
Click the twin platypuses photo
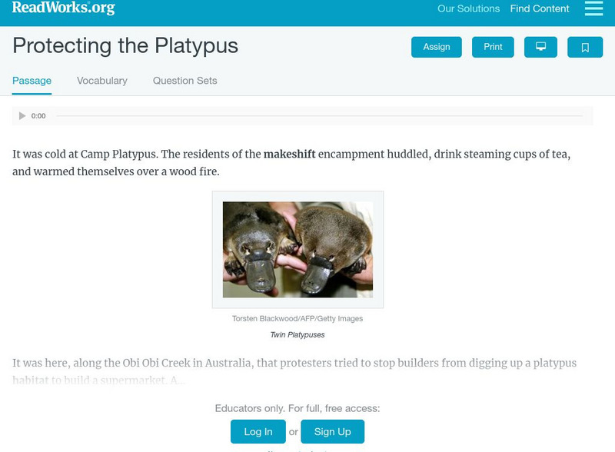click(299, 249)
